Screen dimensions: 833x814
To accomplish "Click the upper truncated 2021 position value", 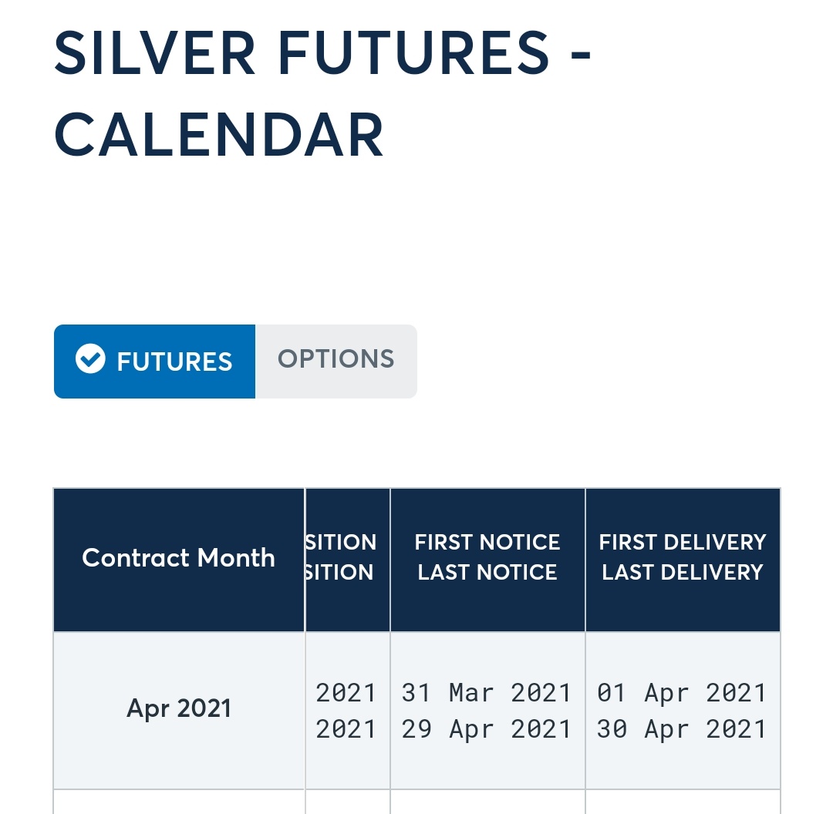I will [x=346, y=692].
